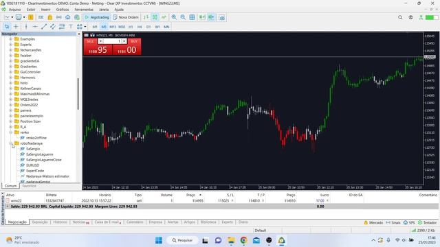
Task: Click the zoom in magnifier icon
Action: 174,17
